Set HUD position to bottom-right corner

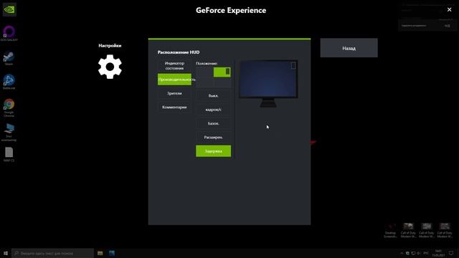coord(222,82)
